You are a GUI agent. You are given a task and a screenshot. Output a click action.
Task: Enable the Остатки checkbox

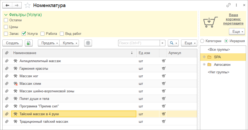pos(6,20)
